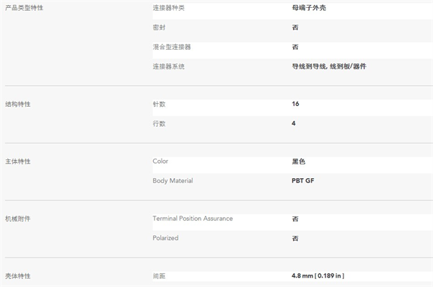Click the 混合型连接器 attribute label
Image resolution: width=433 pixels, height=287 pixels.
click(172, 47)
